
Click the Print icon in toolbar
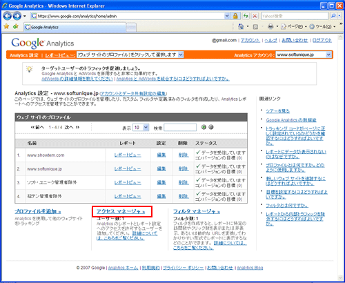point(270,27)
